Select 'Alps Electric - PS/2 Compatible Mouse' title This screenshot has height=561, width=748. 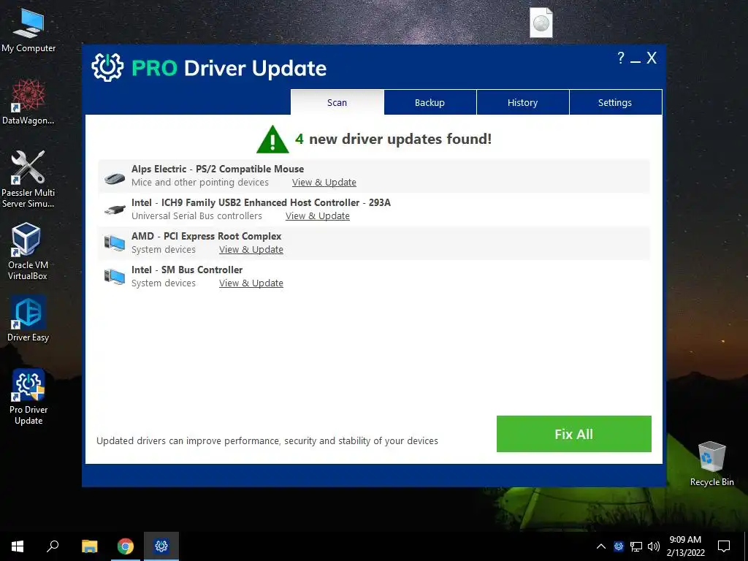(x=218, y=169)
